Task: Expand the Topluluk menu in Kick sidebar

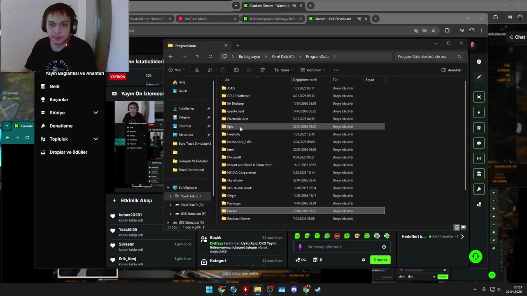Action: click(96, 139)
